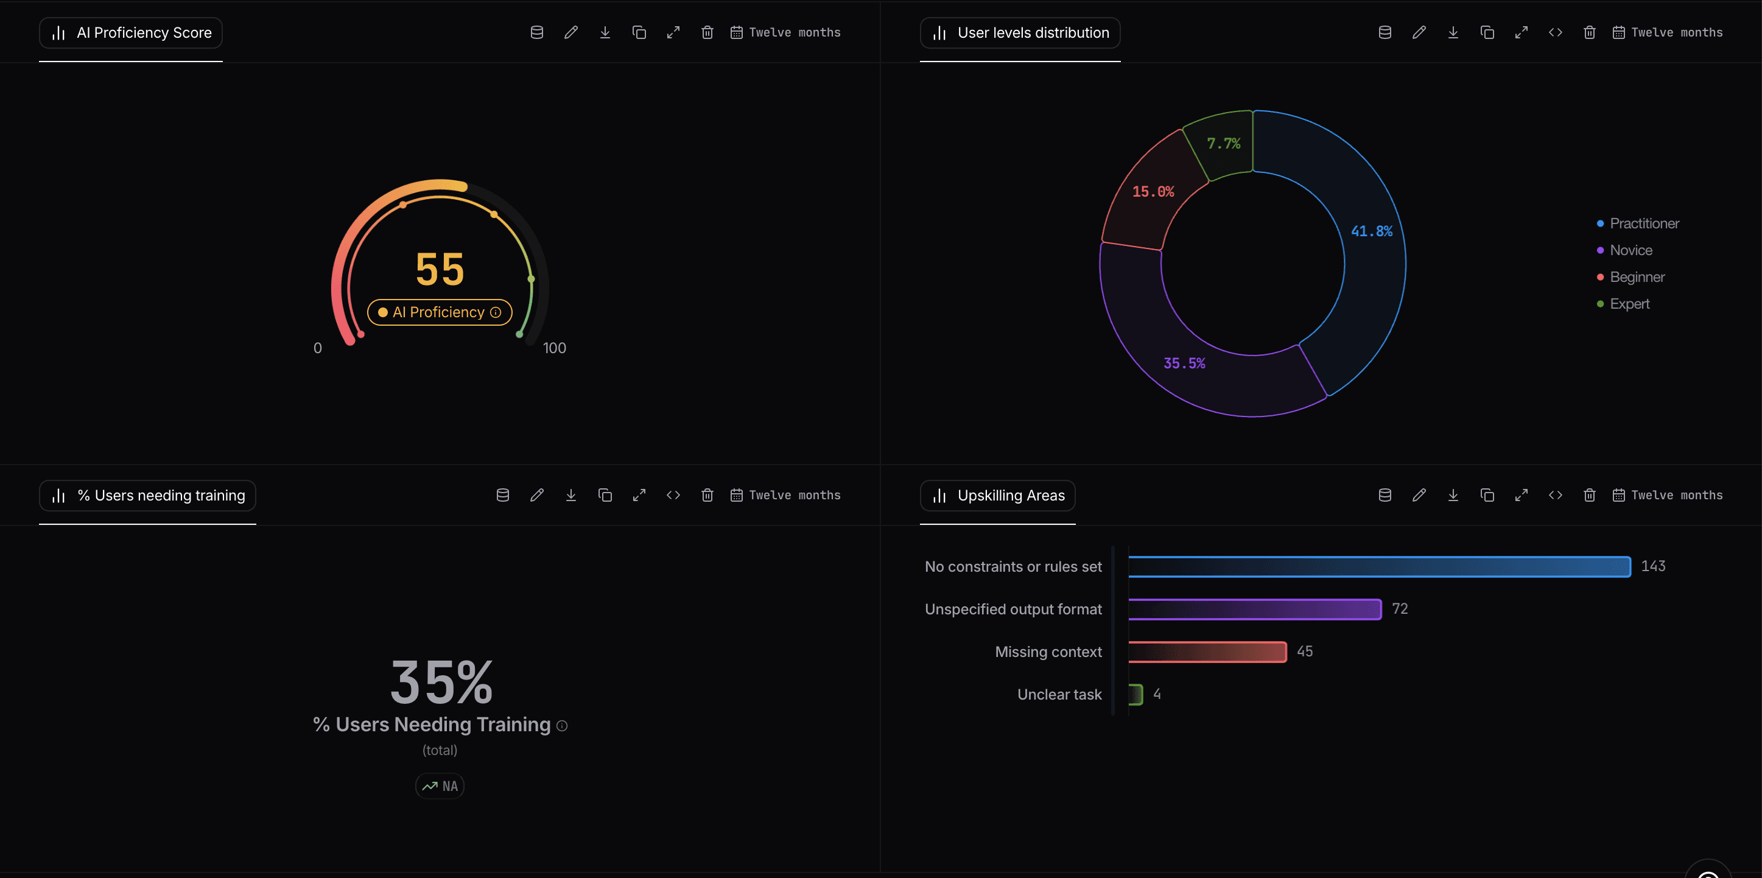1762x878 pixels.
Task: Click the bar value 72
Action: point(1400,609)
